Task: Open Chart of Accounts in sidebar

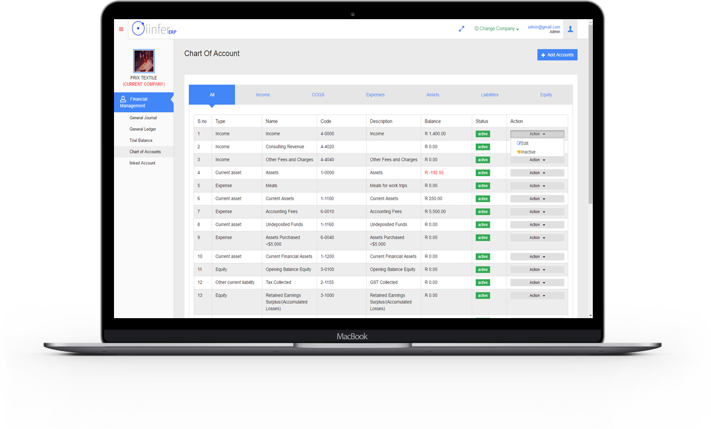Action: (x=145, y=152)
